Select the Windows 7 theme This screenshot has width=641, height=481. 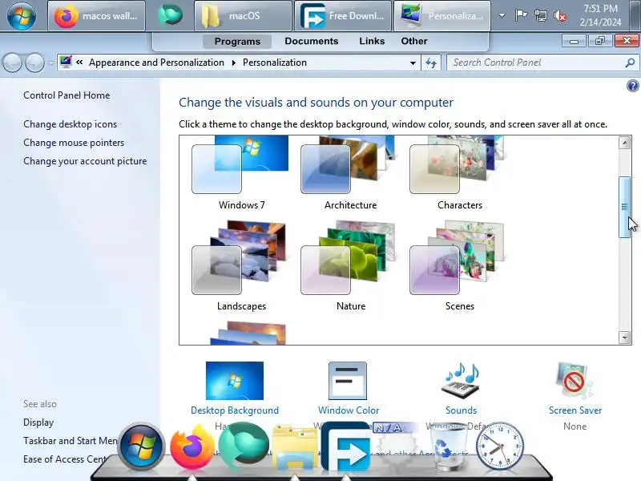[241, 174]
